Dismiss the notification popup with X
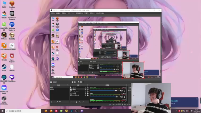The height and width of the screenshot is (113, 201). [197, 99]
